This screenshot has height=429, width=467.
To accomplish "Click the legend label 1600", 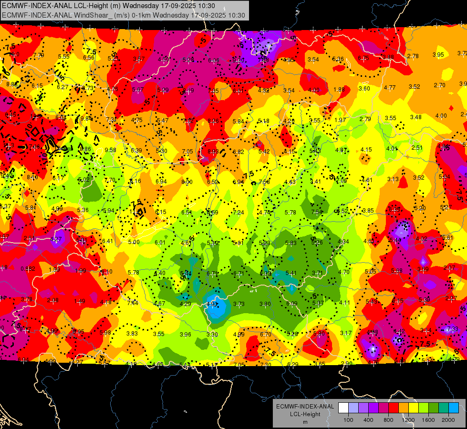I will click(428, 420).
